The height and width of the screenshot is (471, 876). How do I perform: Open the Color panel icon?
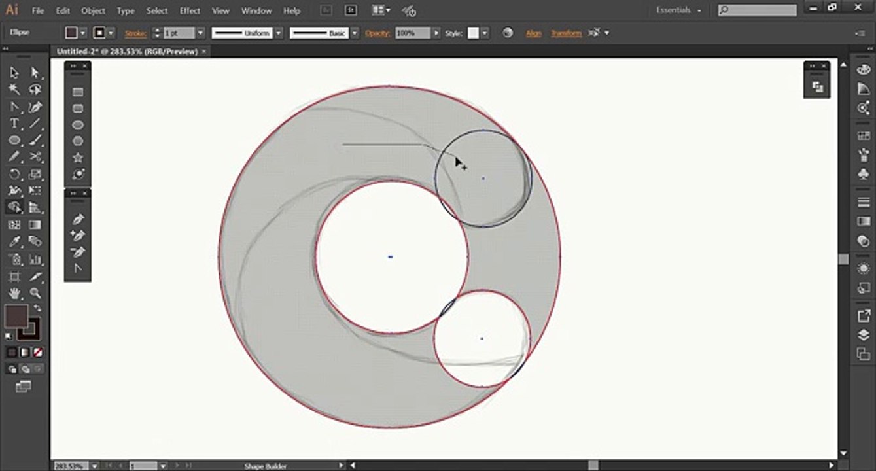click(x=864, y=70)
